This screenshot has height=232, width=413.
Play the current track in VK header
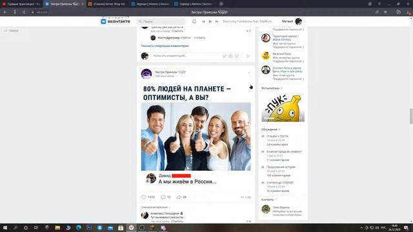coord(210,21)
